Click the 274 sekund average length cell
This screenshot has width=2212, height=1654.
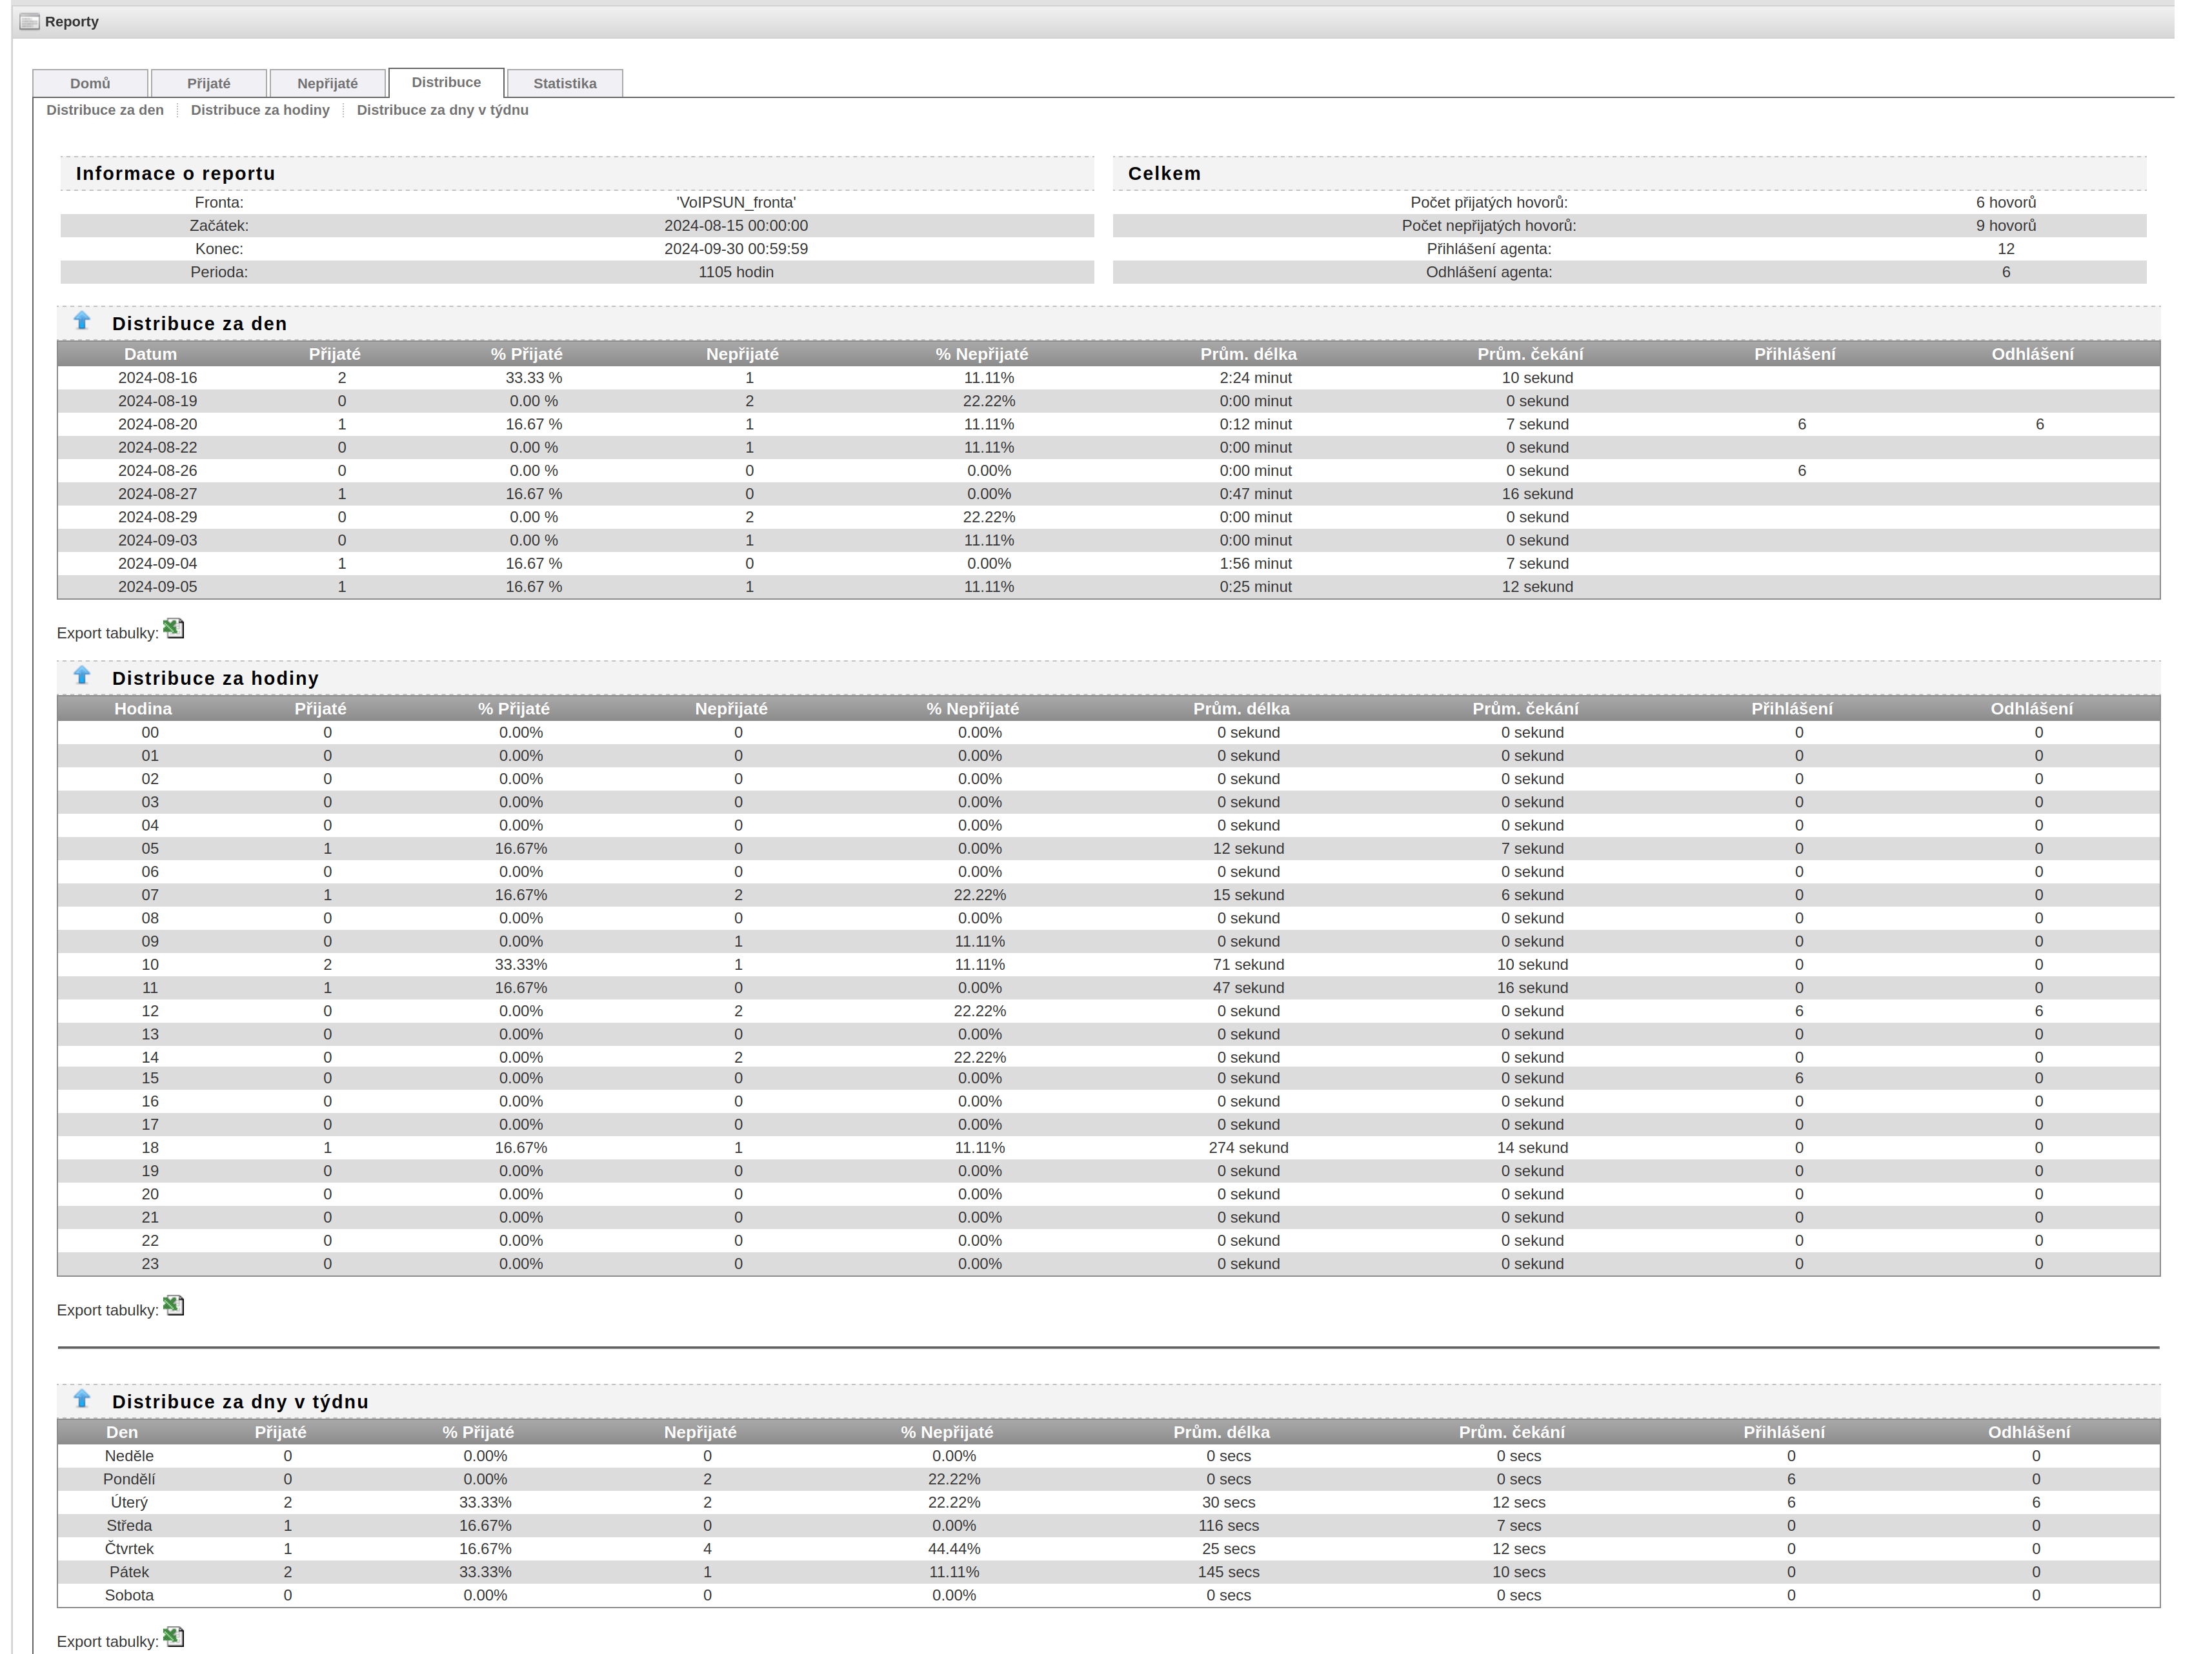pyautogui.click(x=1249, y=1148)
